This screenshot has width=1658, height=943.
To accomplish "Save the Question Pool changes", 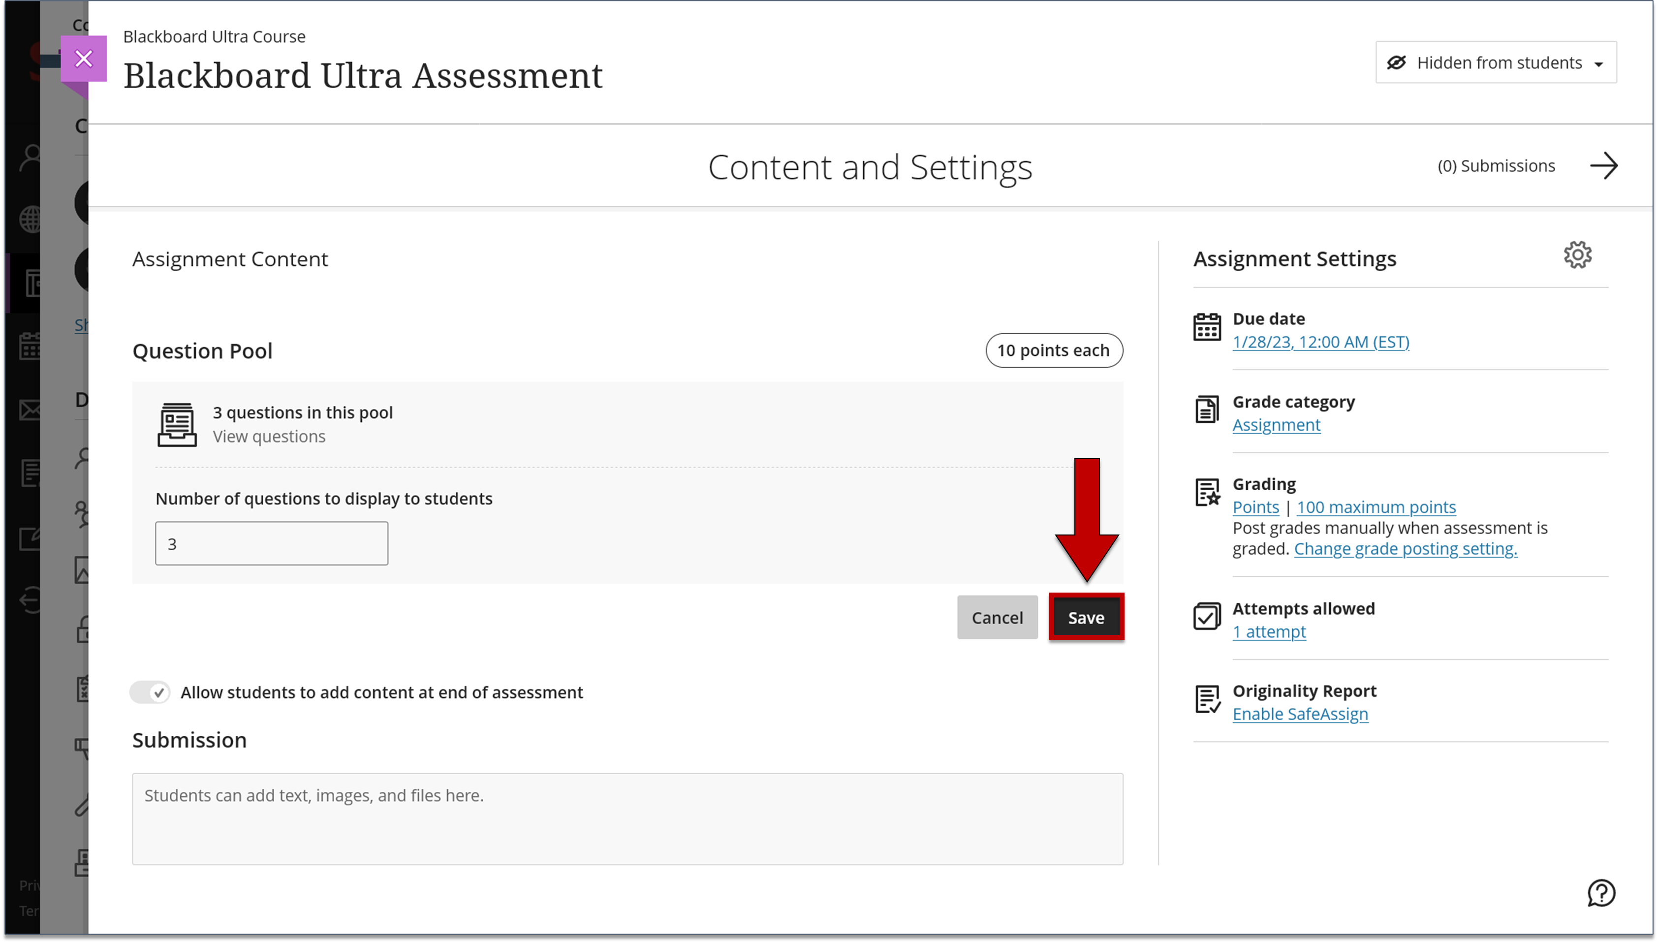I will pyautogui.click(x=1086, y=617).
